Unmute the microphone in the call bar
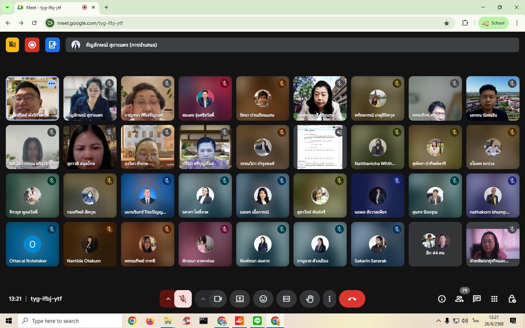Viewport: 525px width, 328px height. (x=183, y=299)
